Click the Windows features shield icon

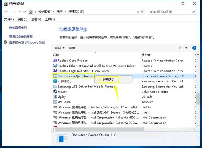tap(6, 42)
